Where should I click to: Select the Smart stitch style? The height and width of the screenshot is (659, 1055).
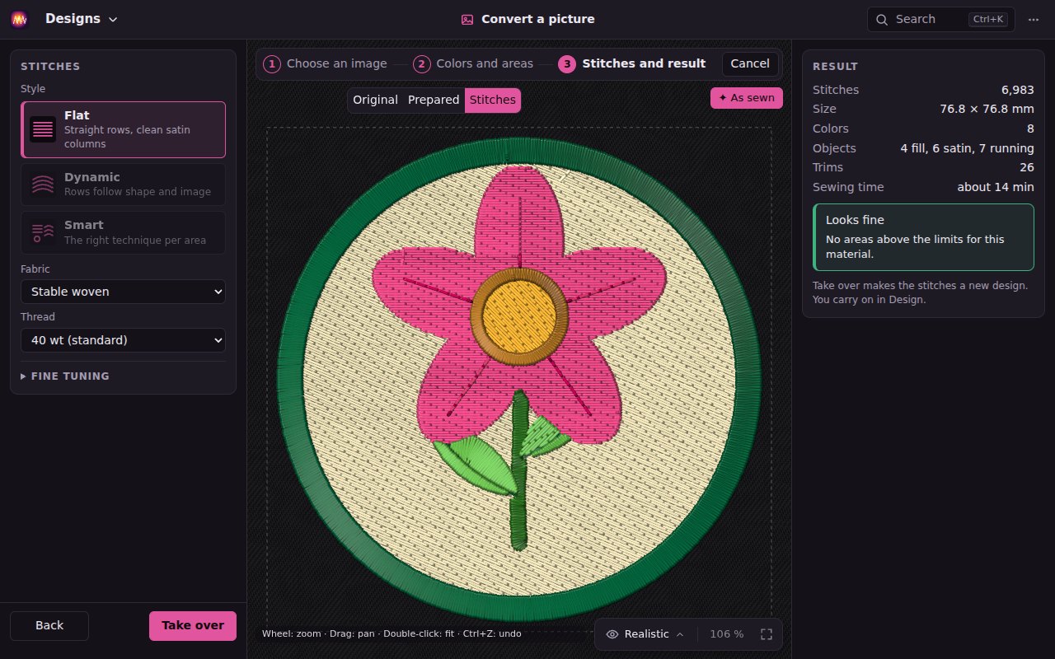[x=123, y=232]
